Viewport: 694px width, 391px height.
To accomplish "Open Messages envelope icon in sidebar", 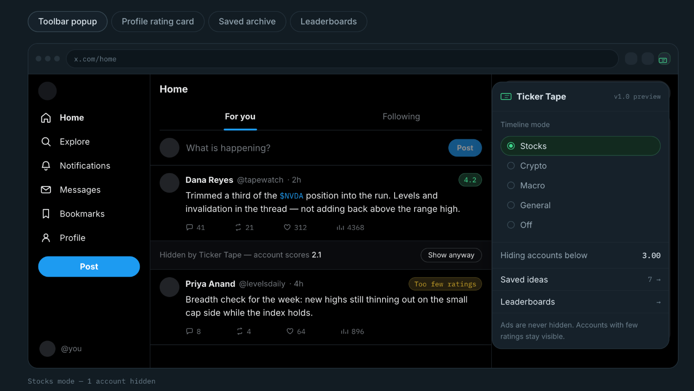I will [46, 190].
